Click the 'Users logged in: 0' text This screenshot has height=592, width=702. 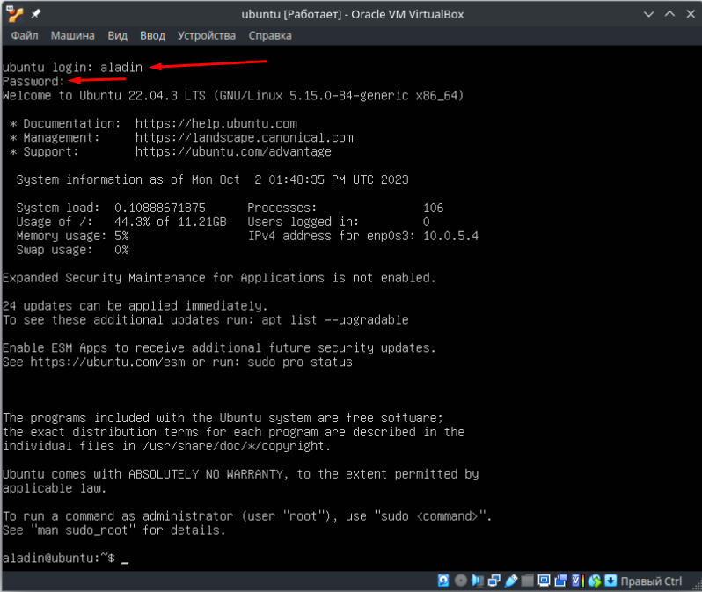pos(339,223)
